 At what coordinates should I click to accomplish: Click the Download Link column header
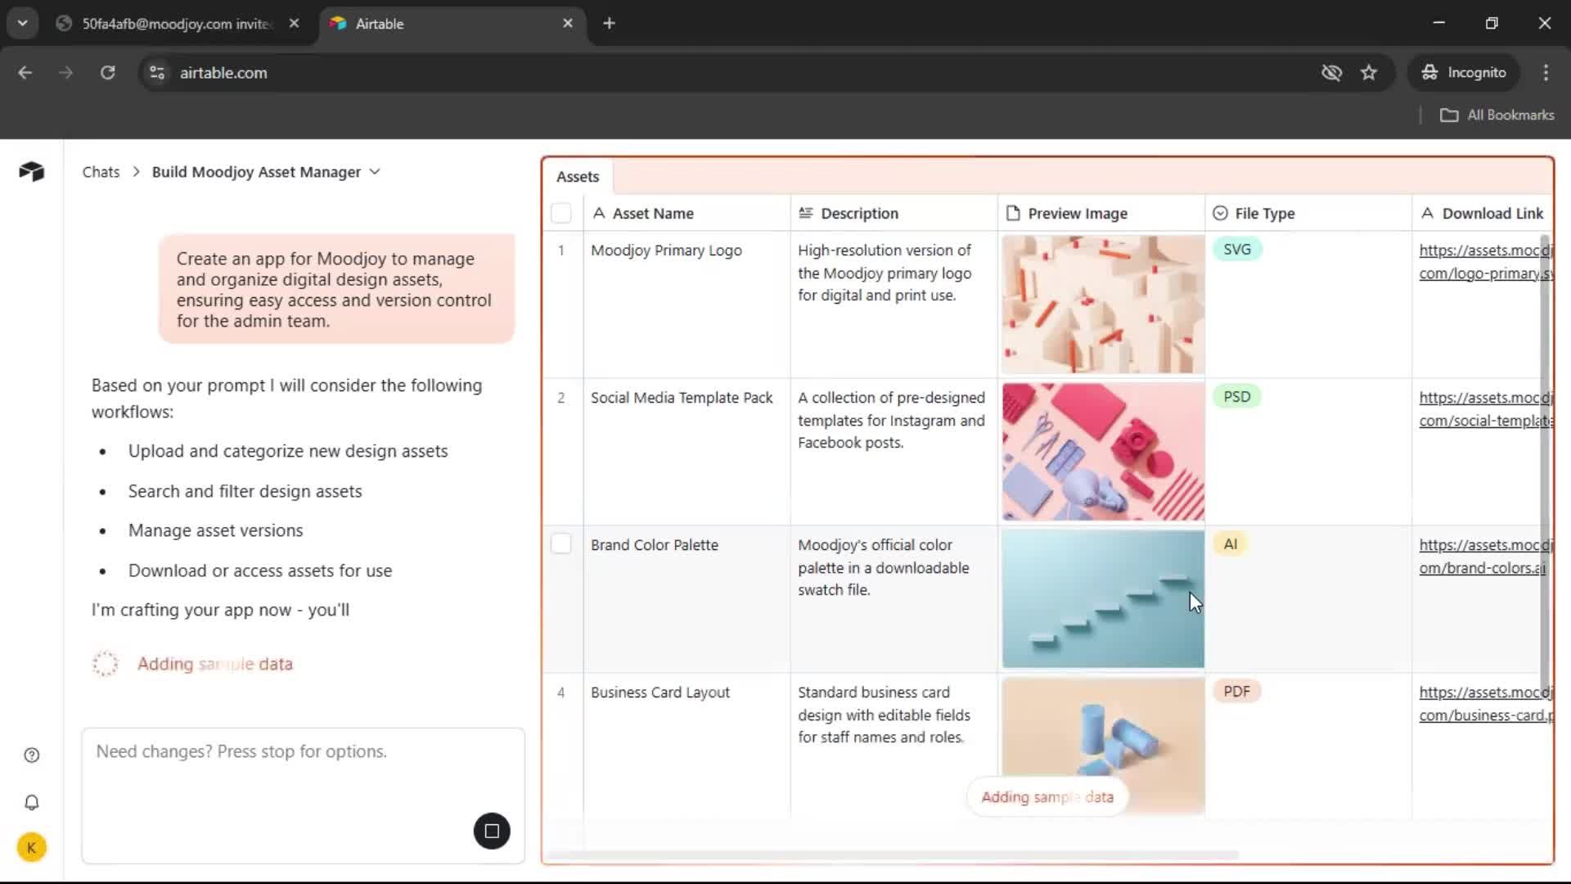[1482, 214]
